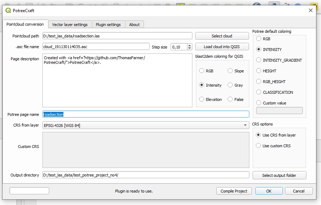
Task: Decrease Step size with down arrow
Action: (x=190, y=48)
